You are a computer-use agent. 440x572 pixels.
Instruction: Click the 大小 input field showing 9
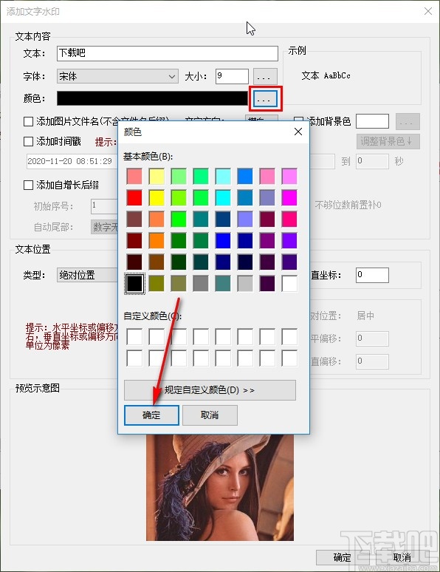232,76
